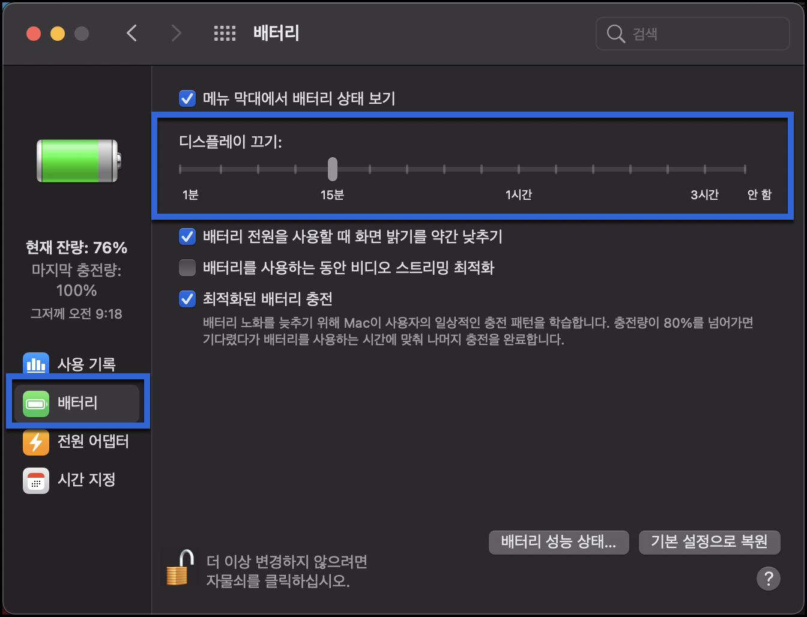Click the grid icon to show all preferences
807x617 pixels.
pos(225,34)
